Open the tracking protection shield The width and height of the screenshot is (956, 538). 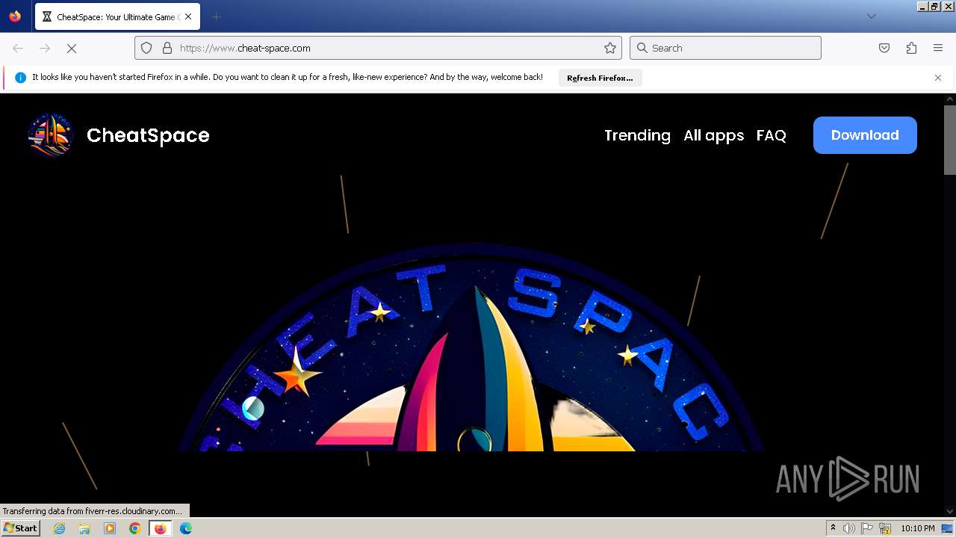[x=146, y=48]
